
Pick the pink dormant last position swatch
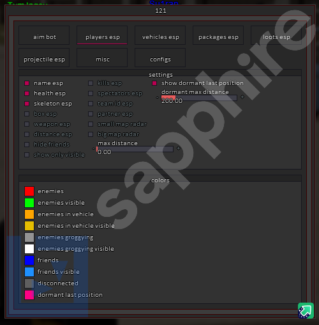coord(29,295)
